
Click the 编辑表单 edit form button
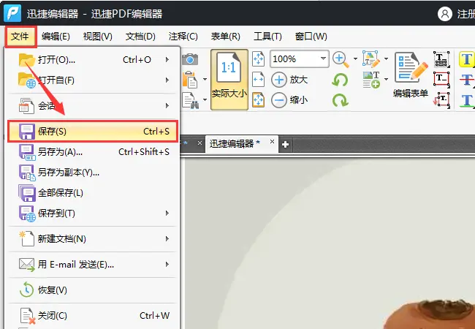point(411,76)
